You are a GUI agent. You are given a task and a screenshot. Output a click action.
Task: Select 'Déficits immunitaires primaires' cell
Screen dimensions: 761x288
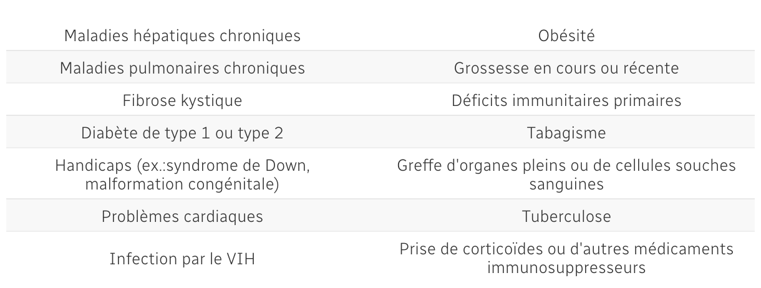click(x=566, y=100)
